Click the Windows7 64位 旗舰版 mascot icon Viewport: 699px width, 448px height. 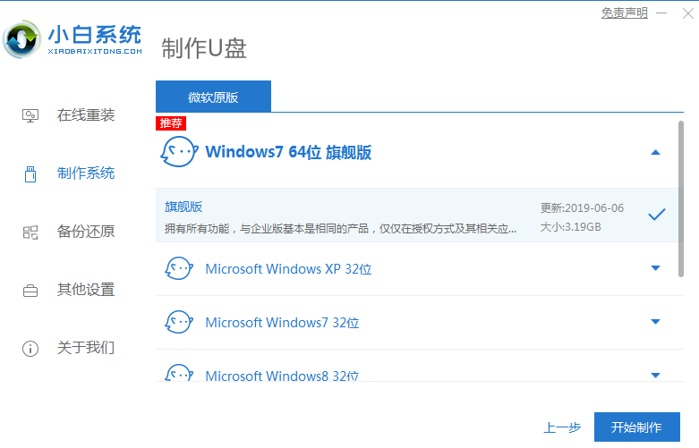178,152
